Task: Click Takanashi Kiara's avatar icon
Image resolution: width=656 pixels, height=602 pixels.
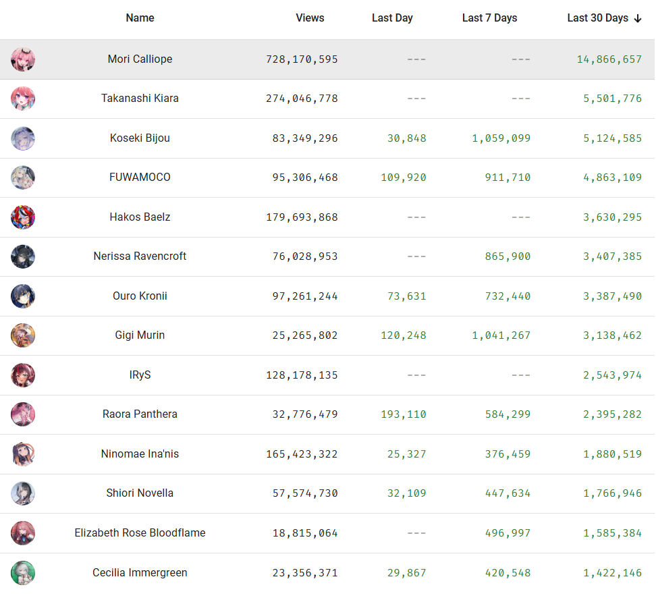Action: pyautogui.click(x=23, y=99)
